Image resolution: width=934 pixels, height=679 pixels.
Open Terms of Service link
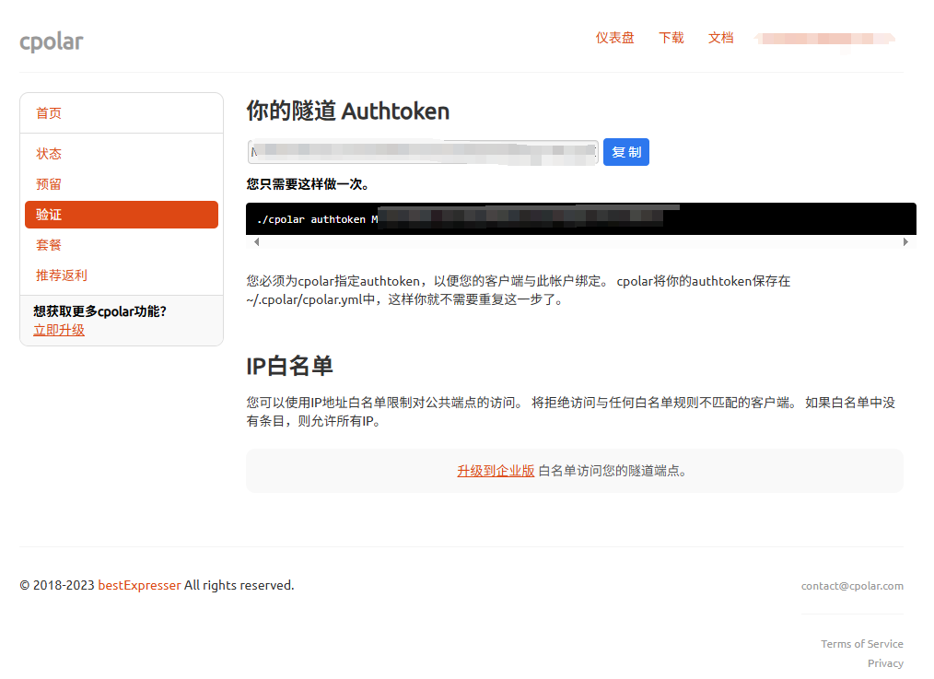862,644
